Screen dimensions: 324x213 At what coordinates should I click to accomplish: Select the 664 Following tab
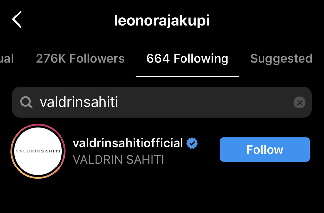(187, 58)
